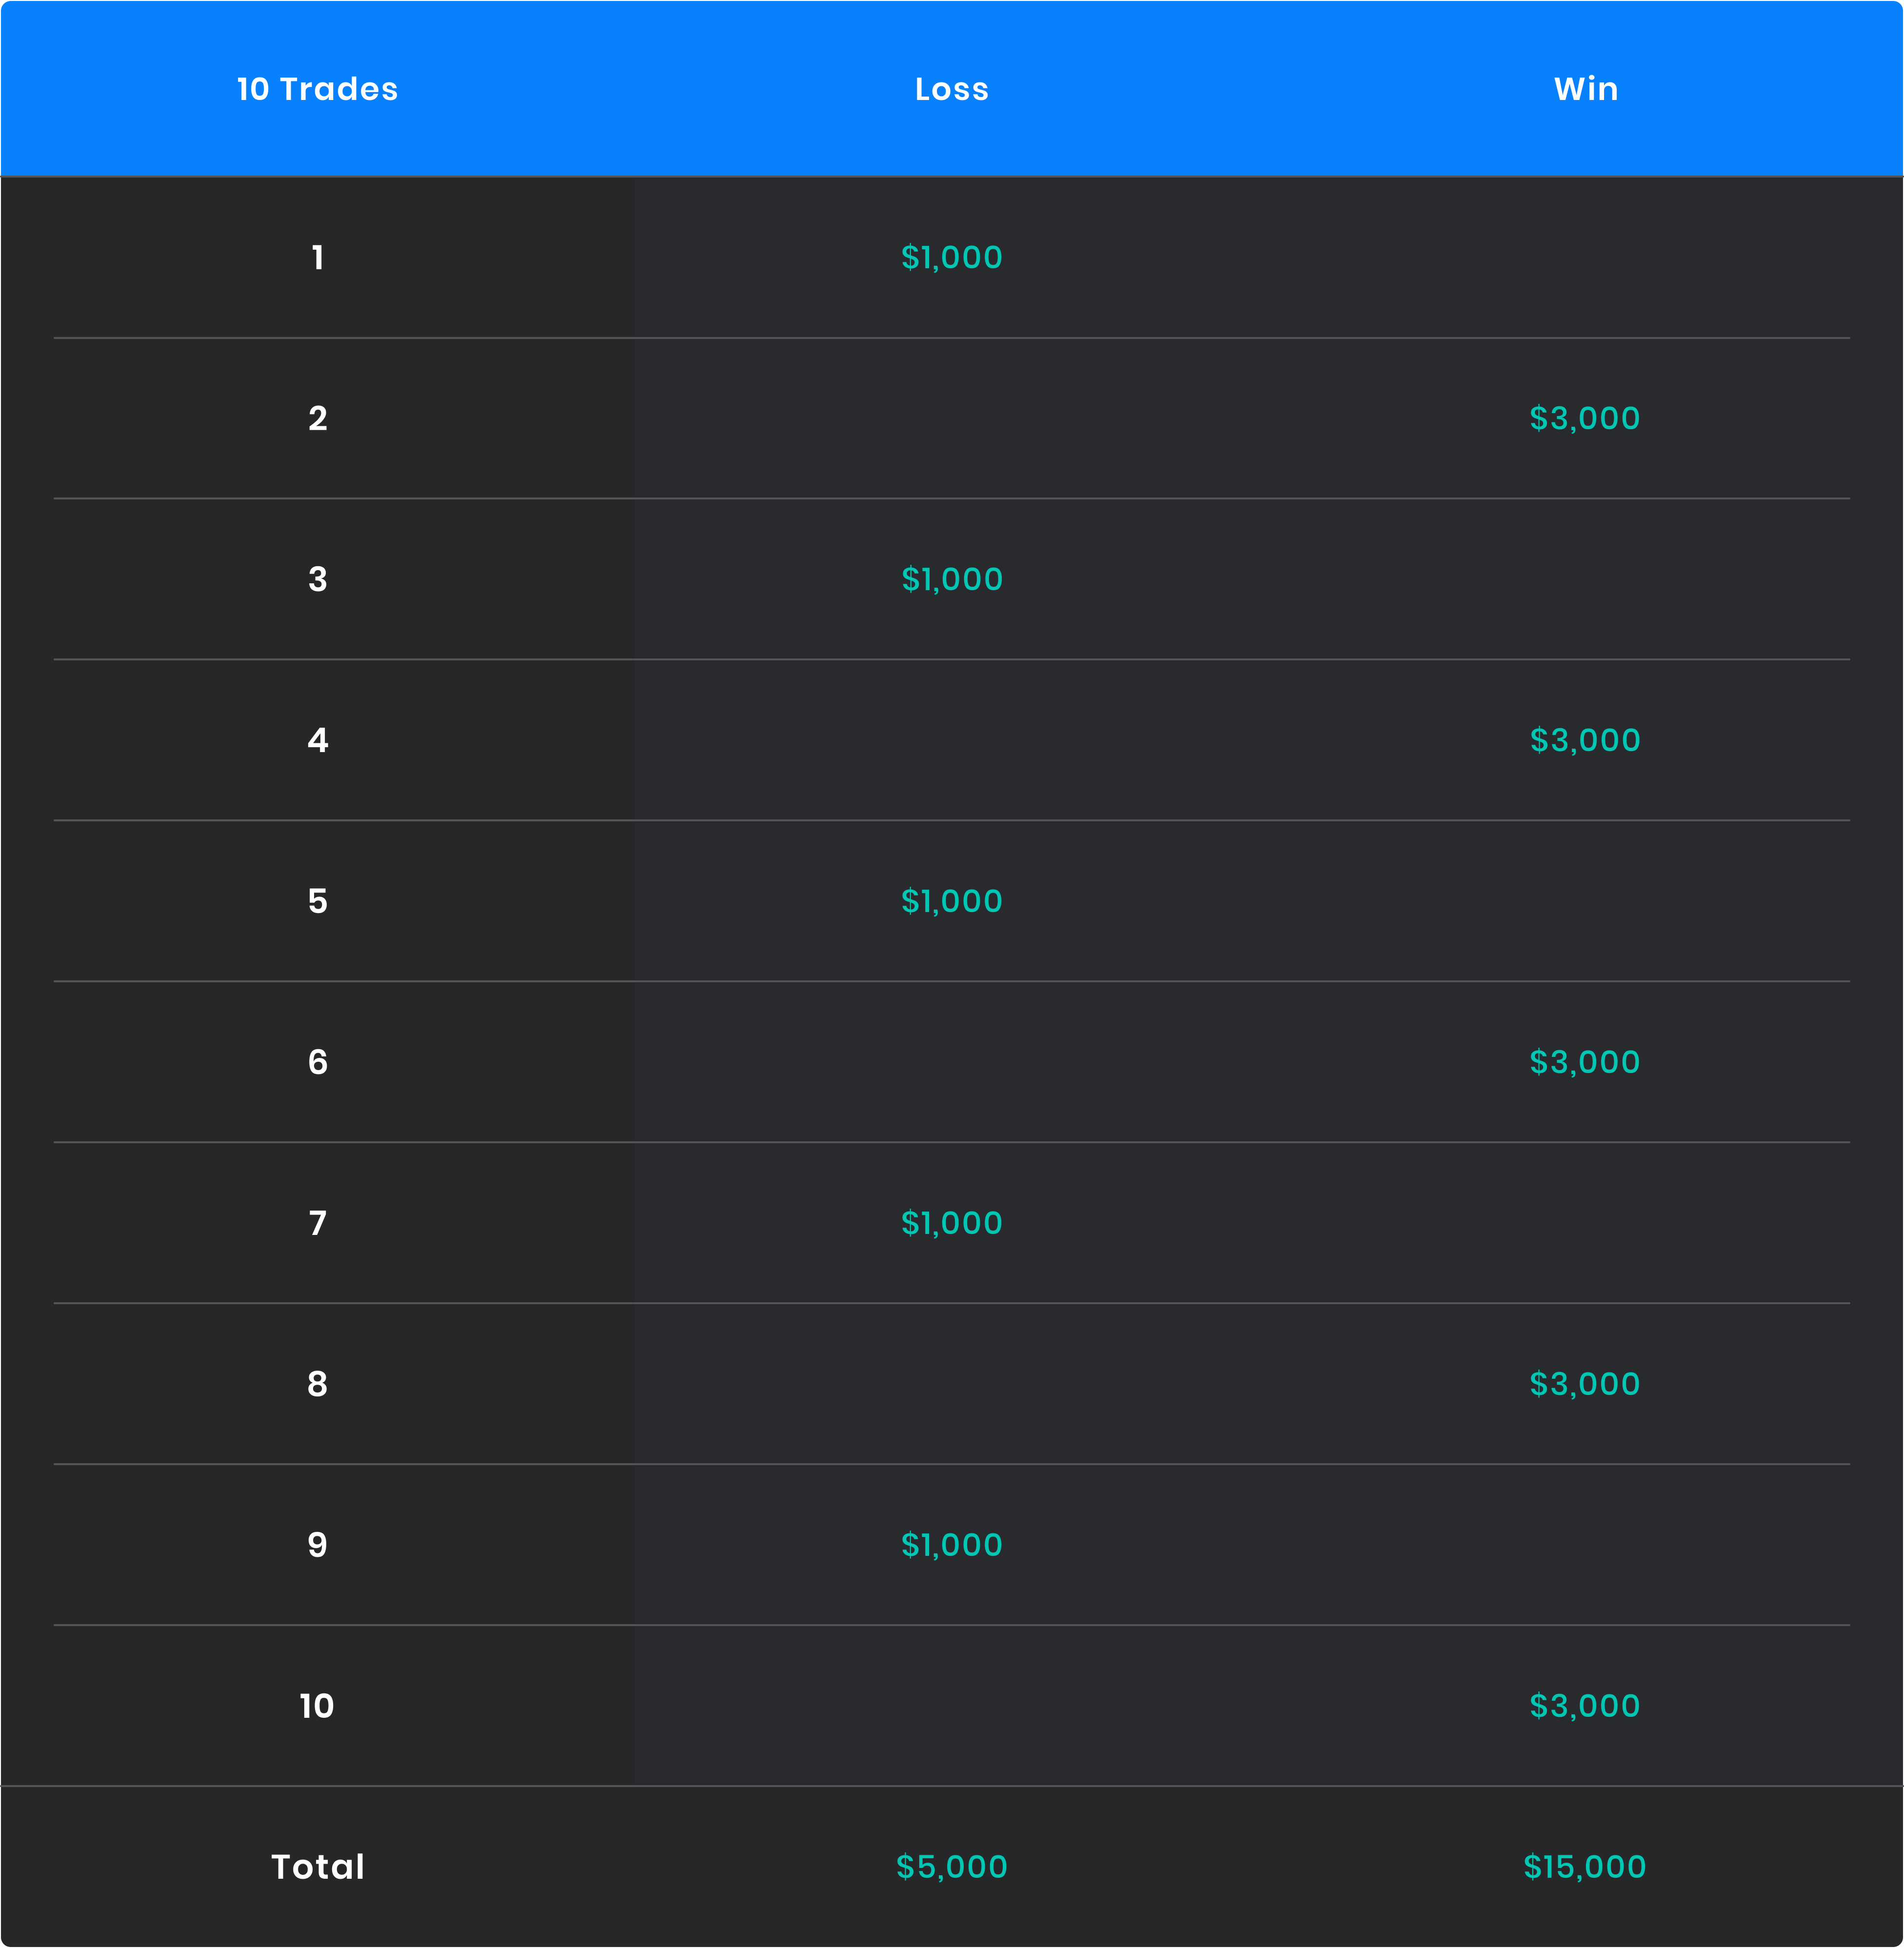
Task: Click trade number 8 row label
Action: (317, 1384)
